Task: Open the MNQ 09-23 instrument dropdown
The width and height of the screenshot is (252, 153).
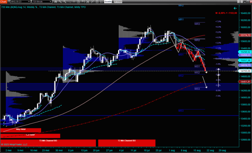Action: (x=20, y=2)
